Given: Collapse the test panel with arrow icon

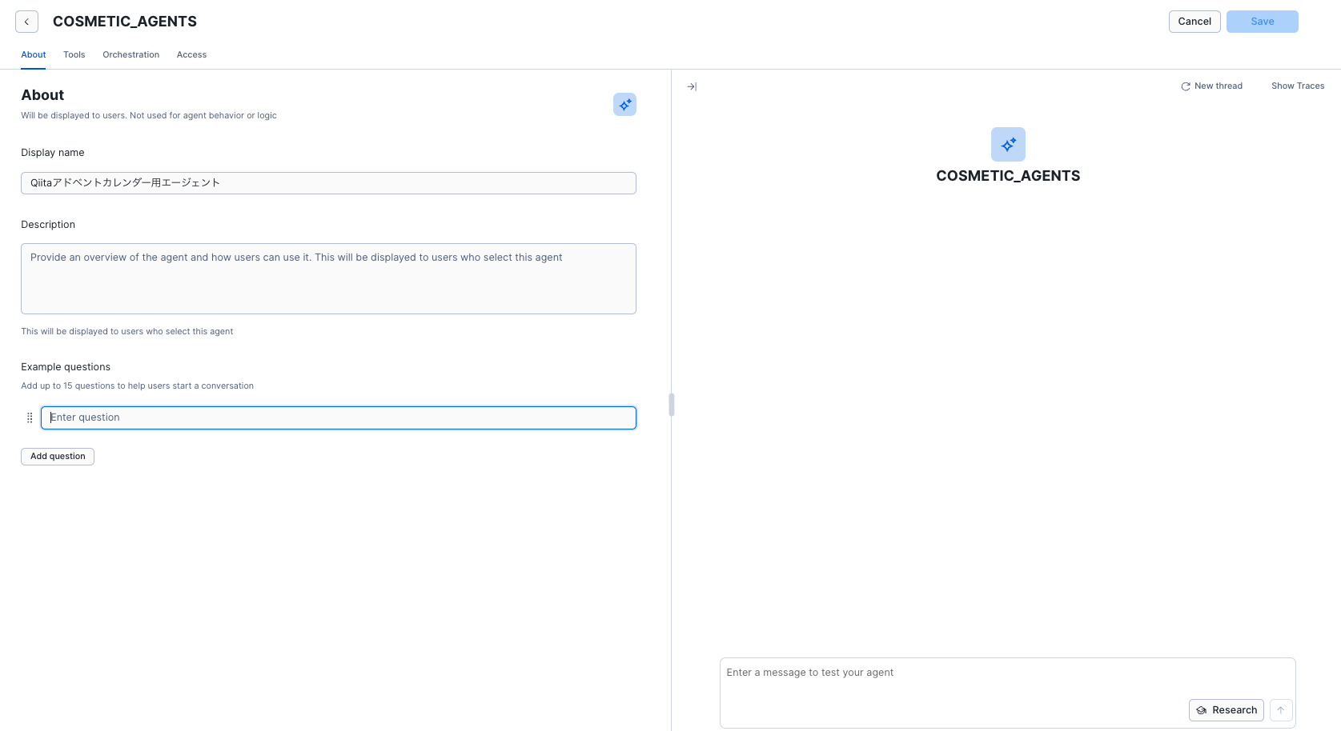Looking at the screenshot, I should pos(692,86).
